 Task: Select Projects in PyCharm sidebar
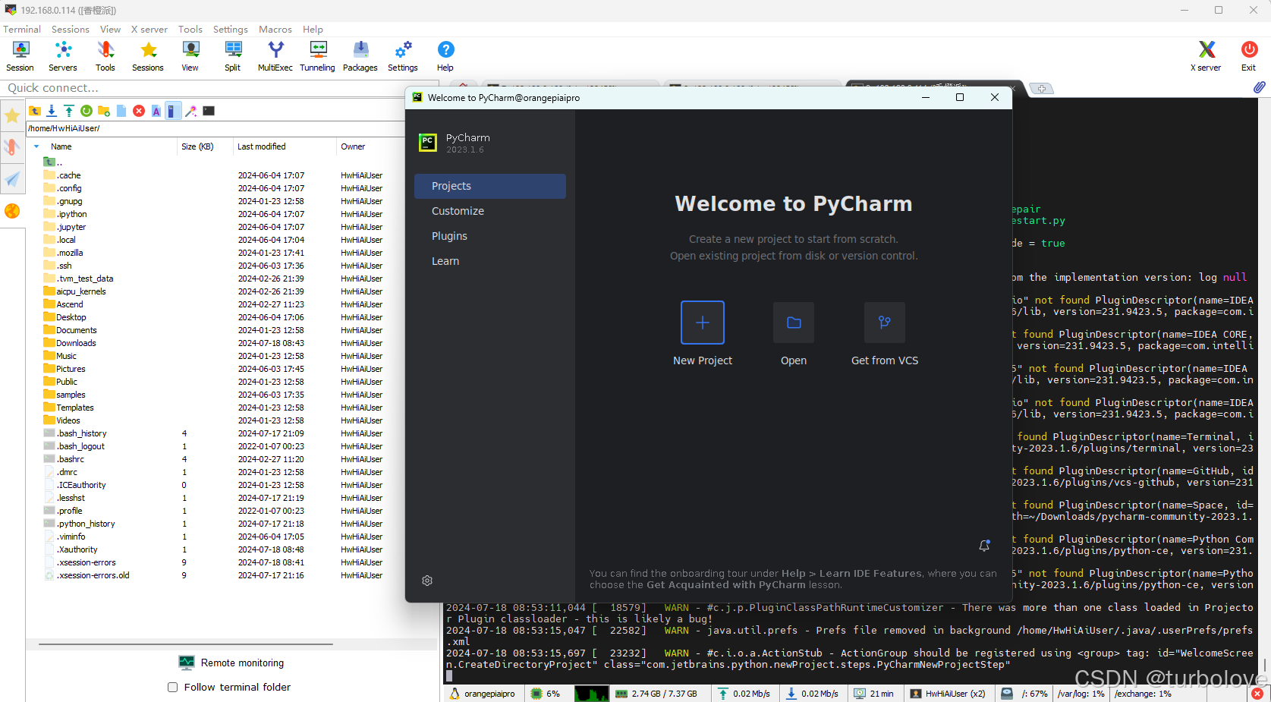click(x=490, y=186)
